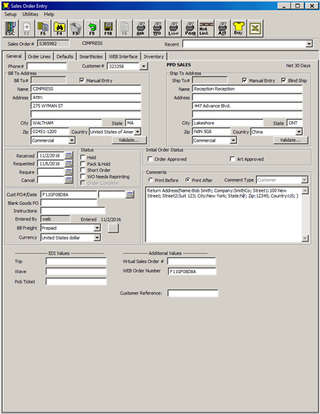This screenshot has width=320, height=414.
Task: Click comments scrollbar down arrow
Action: [305, 238]
